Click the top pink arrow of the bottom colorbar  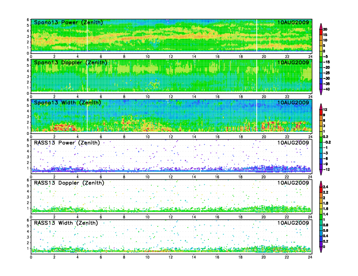pos(321,184)
